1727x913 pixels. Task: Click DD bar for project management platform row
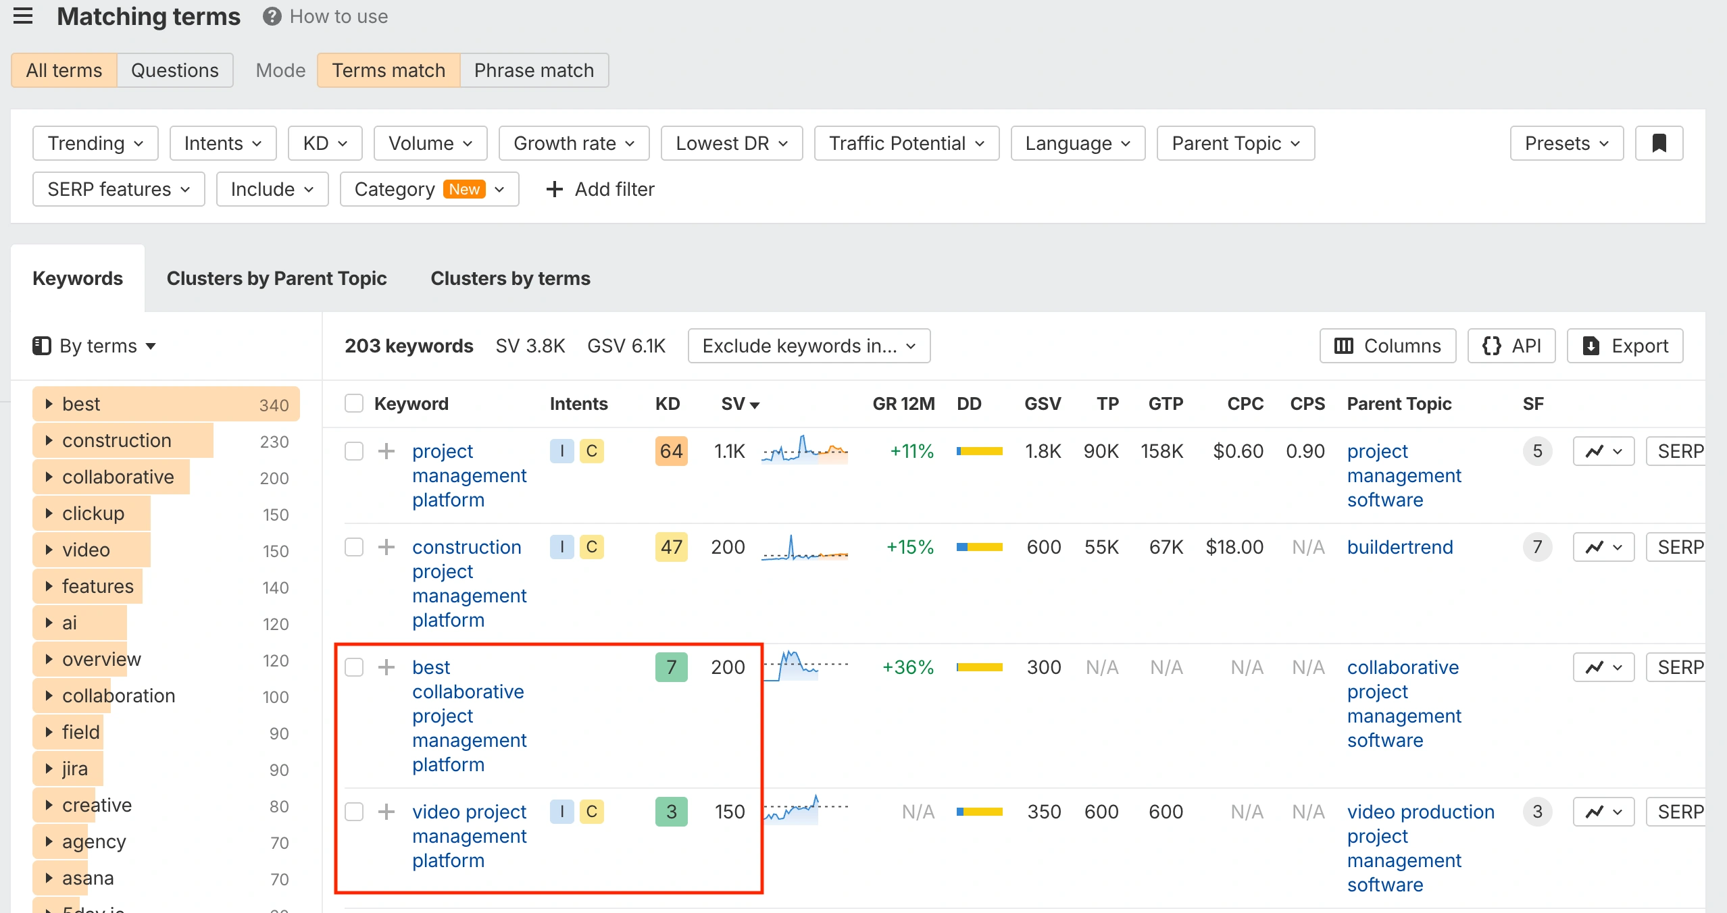[979, 451]
